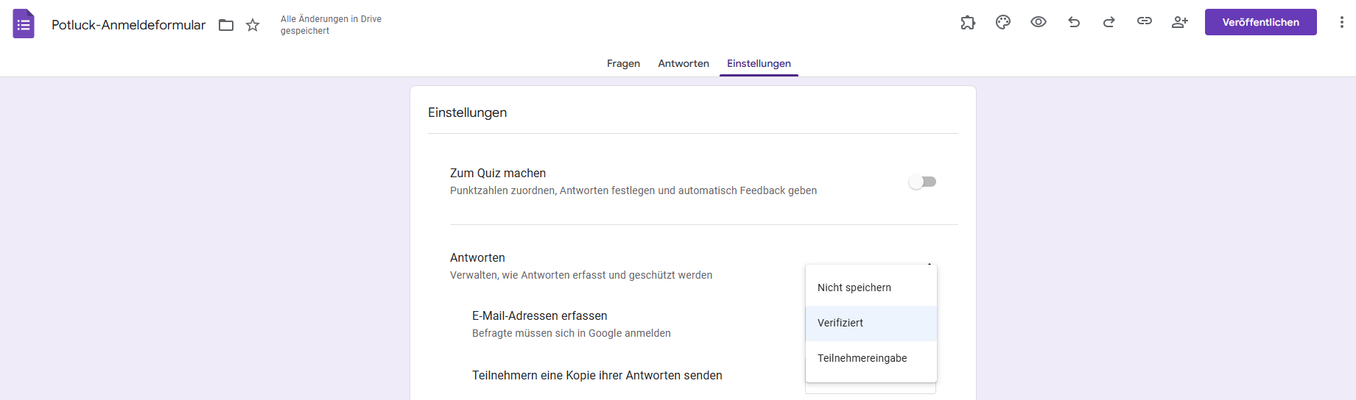1356x400 pixels.
Task: Star the Potluck-Anmeldeformular form
Action: (x=253, y=25)
